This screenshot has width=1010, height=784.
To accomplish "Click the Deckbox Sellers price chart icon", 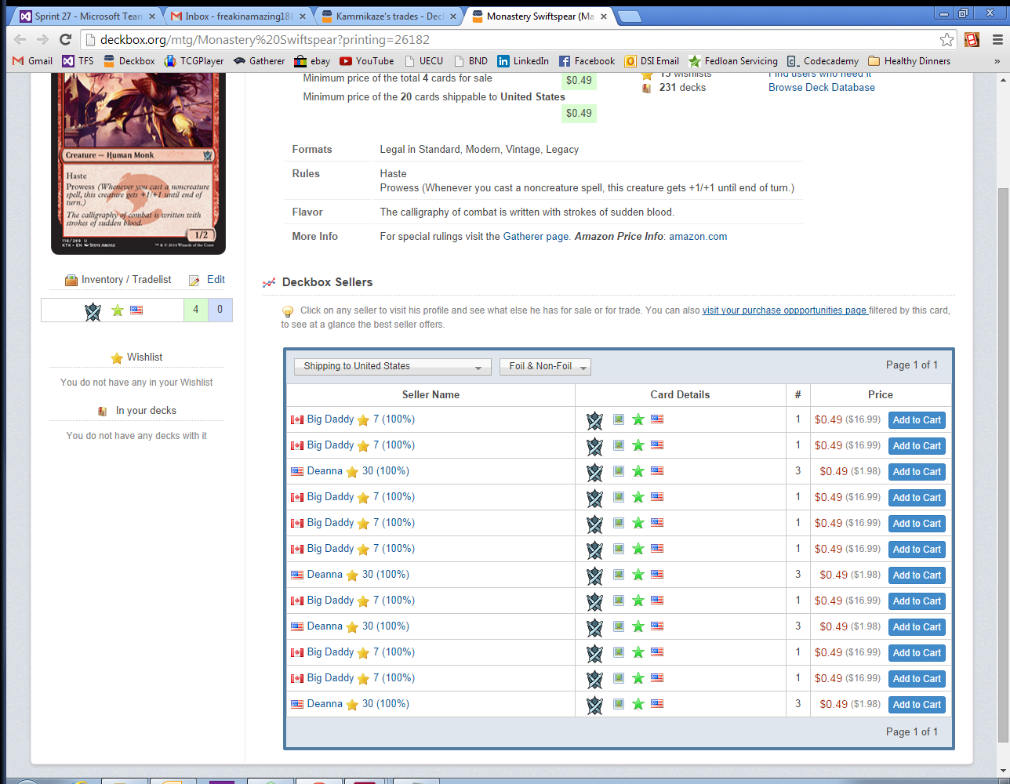I will click(x=269, y=283).
